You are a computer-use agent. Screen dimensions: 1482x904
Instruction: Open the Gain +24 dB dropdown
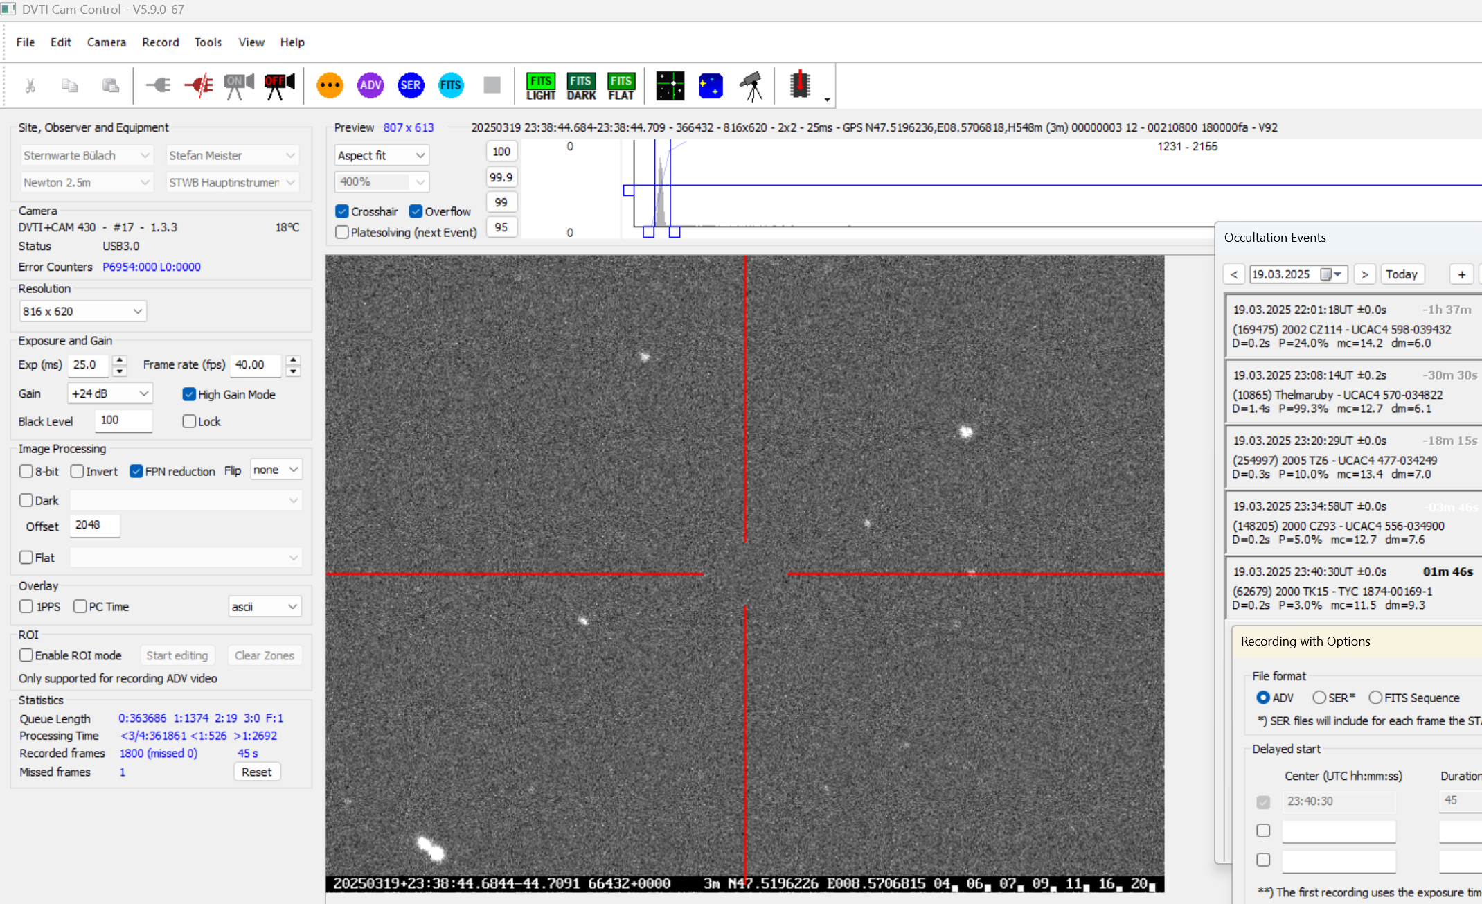[109, 393]
